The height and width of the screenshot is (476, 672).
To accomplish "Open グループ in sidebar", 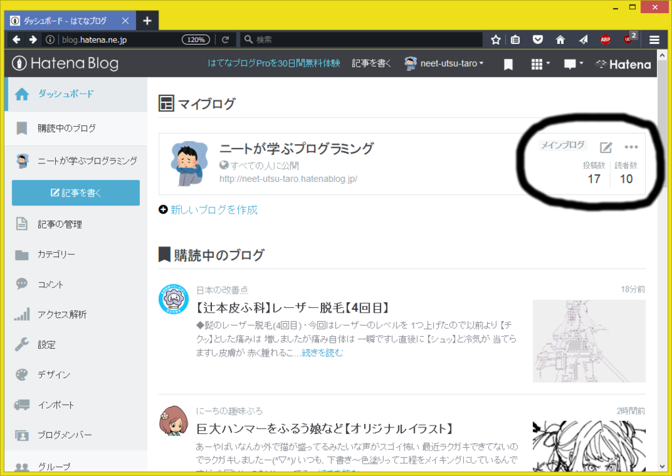I will (76, 466).
